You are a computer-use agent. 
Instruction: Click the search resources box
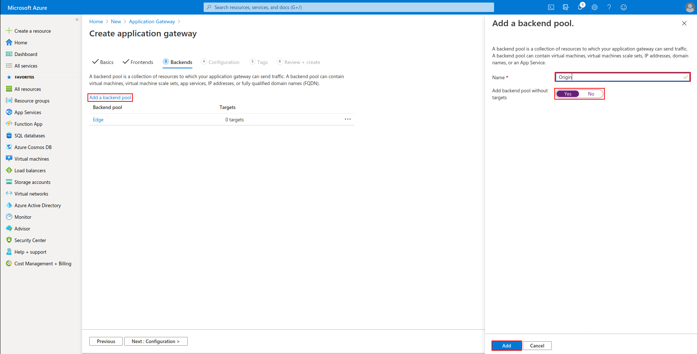pos(348,7)
